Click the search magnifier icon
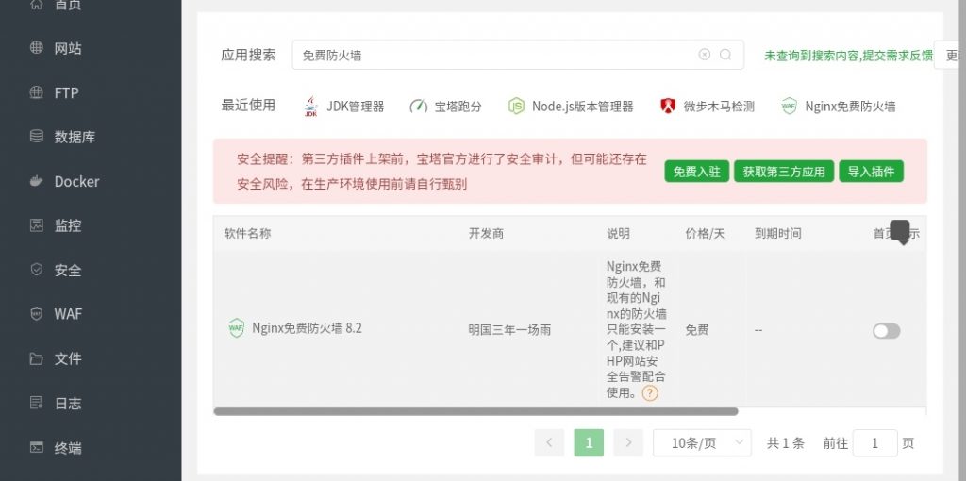Screen dimensions: 966x481 pos(725,55)
